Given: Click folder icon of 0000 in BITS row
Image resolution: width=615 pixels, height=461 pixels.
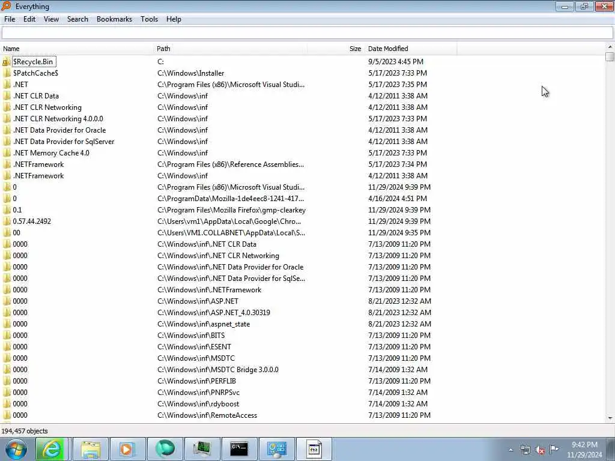Looking at the screenshot, I should point(6,336).
